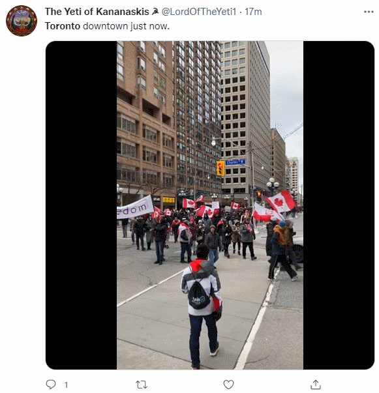Click the reply count number 1
The image size is (379, 393).
click(67, 385)
